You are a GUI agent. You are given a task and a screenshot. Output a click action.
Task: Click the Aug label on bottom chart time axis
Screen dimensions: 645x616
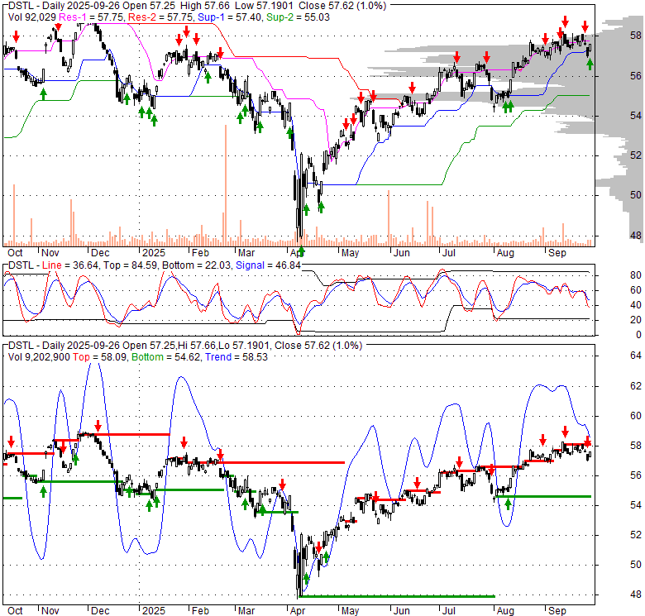pos(505,611)
